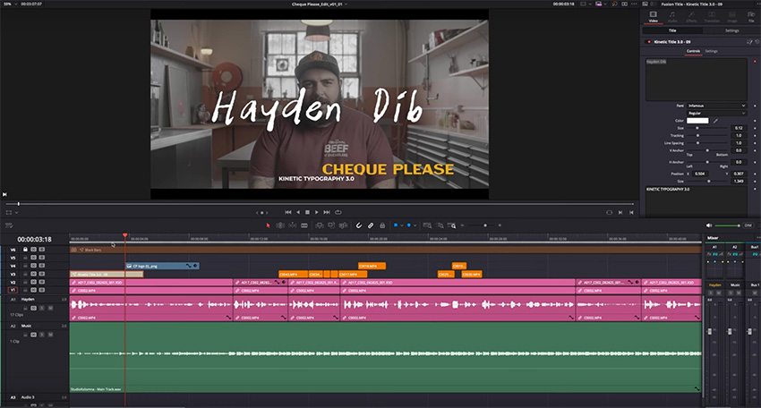This screenshot has width=761, height=408.
Task: Select the CP logo 01 png clip
Action: pyautogui.click(x=162, y=266)
